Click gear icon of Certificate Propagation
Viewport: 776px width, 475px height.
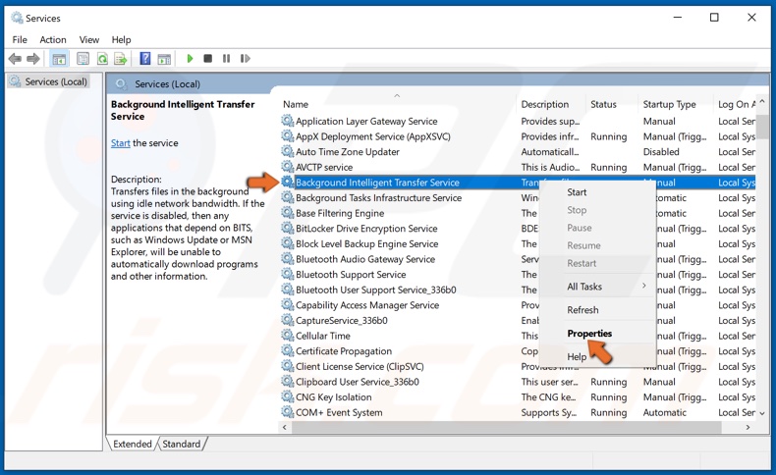coord(288,350)
